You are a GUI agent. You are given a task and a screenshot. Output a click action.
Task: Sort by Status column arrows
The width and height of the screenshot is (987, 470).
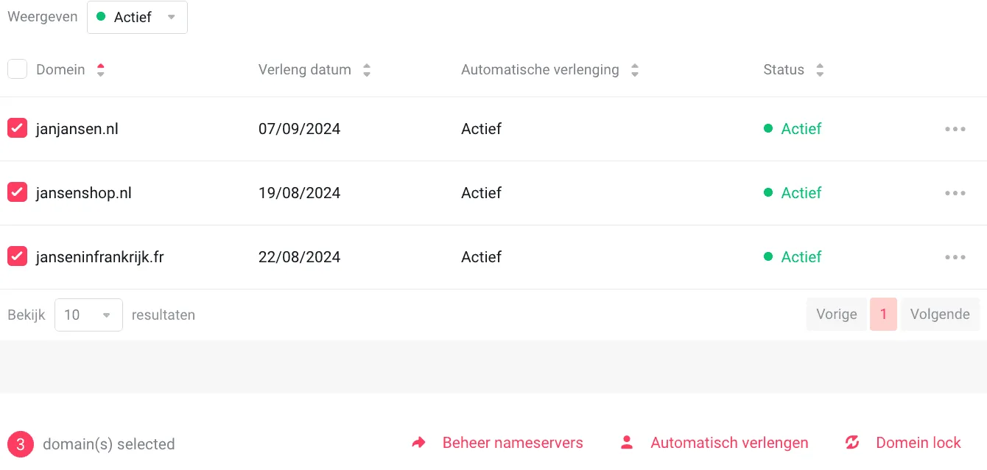820,70
